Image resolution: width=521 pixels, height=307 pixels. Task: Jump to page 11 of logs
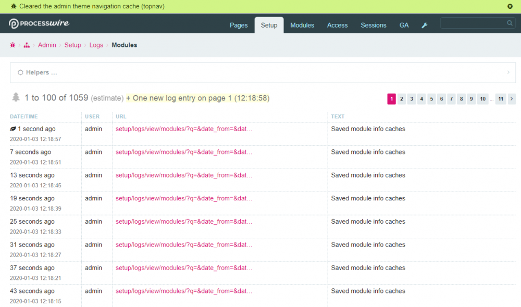pyautogui.click(x=500, y=99)
